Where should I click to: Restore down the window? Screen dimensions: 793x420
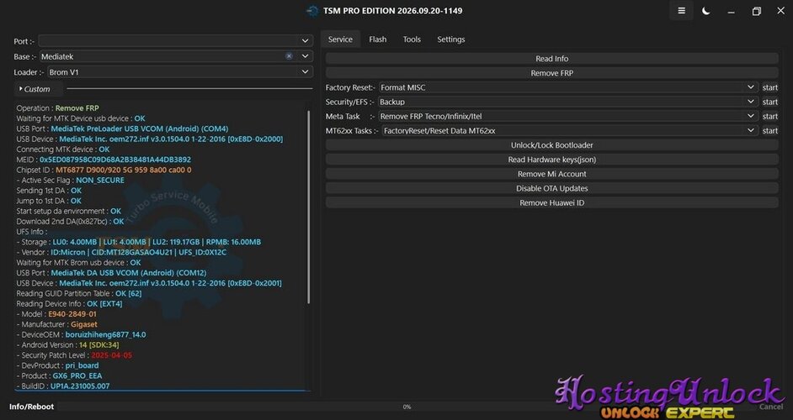click(756, 11)
